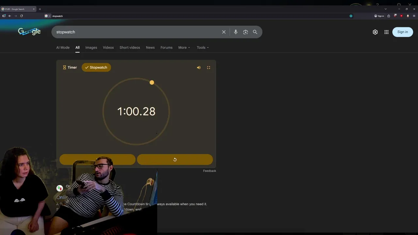Image resolution: width=418 pixels, height=235 pixels.
Task: Select the Stopwatch tab in widget
Action: [x=96, y=68]
